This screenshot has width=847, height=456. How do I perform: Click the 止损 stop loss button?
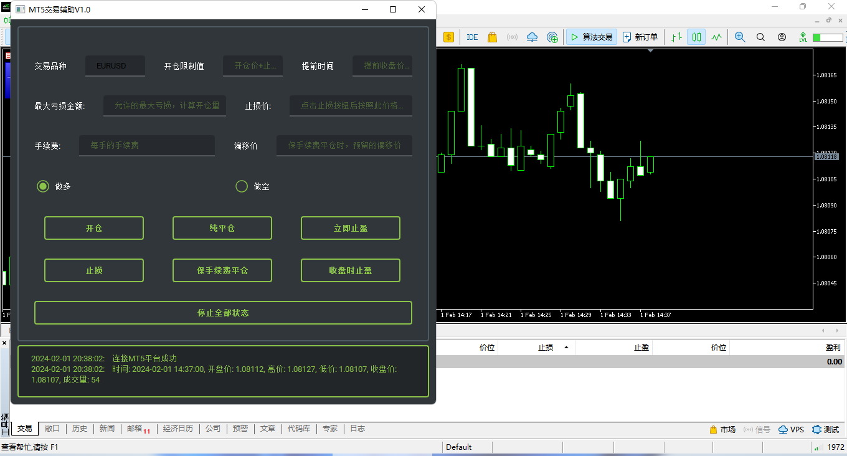94,270
